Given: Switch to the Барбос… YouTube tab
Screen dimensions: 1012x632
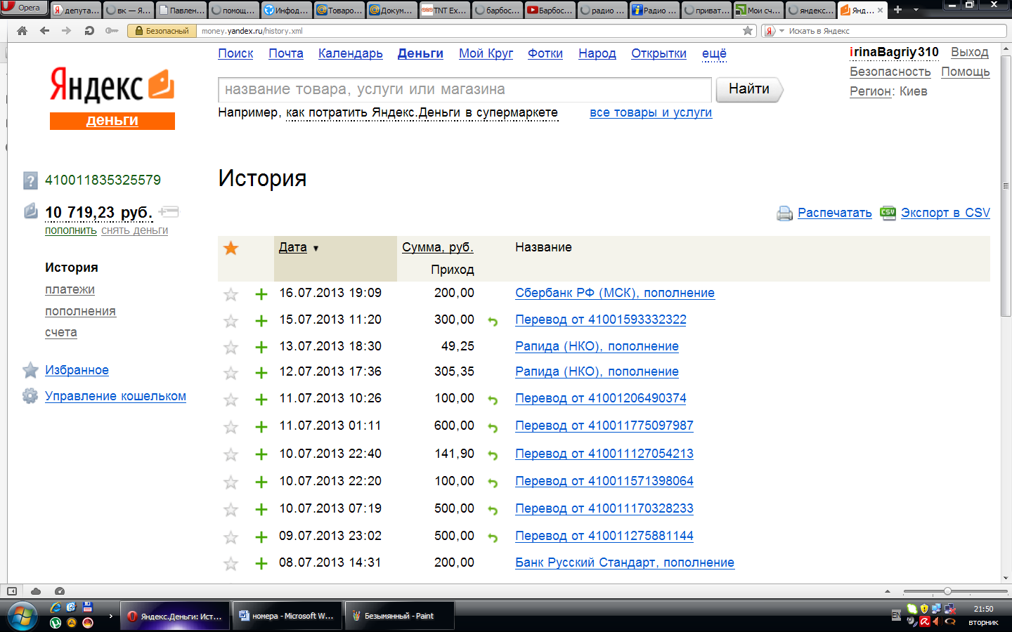Looking at the screenshot, I should (550, 10).
